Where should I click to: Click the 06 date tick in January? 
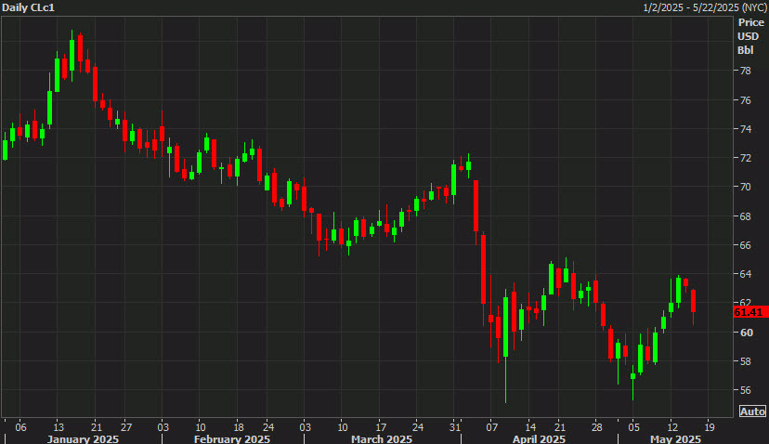[x=20, y=427]
